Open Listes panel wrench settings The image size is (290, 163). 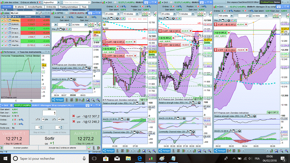(41, 13)
